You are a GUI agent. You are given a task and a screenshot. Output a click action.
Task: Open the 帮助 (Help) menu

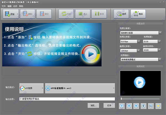tap(21, 6)
